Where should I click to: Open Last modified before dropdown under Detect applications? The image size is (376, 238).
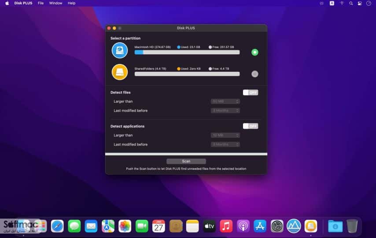coord(225,144)
